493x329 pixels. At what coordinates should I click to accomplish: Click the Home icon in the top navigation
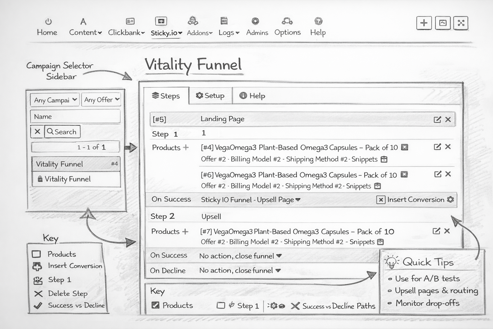48,21
